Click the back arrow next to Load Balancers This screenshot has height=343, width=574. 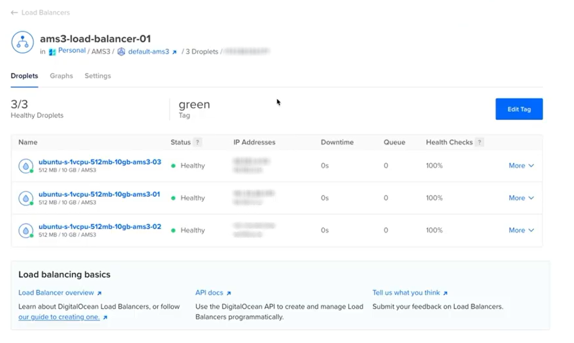click(14, 13)
